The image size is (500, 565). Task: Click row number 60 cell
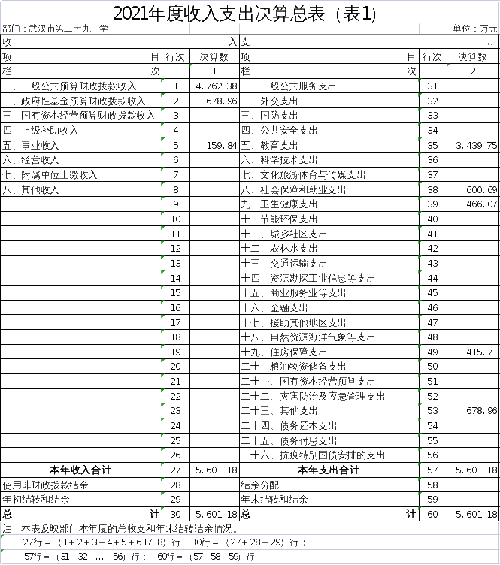(x=432, y=514)
